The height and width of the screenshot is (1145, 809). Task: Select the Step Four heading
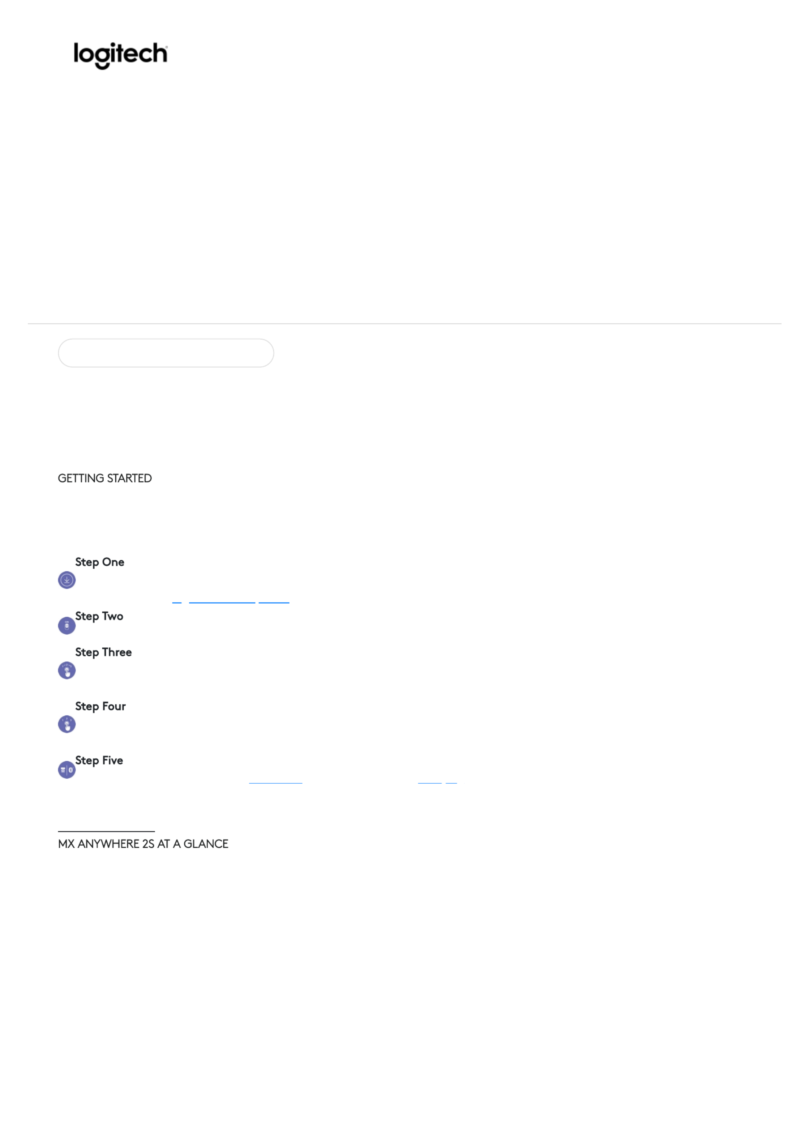[100, 706]
